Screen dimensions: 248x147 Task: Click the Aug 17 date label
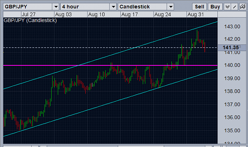coord(129,15)
